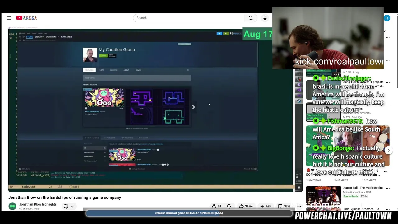Dislike the video with thumbs-down icon

pyautogui.click(x=229, y=206)
